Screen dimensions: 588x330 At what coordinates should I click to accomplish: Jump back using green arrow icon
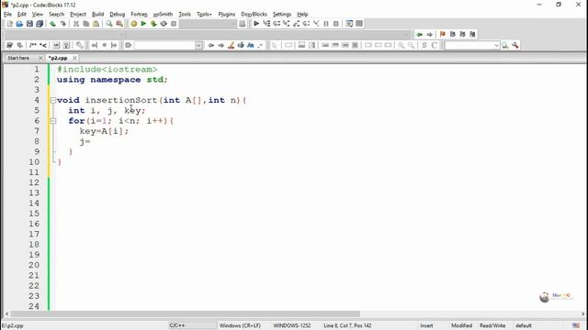(x=419, y=35)
